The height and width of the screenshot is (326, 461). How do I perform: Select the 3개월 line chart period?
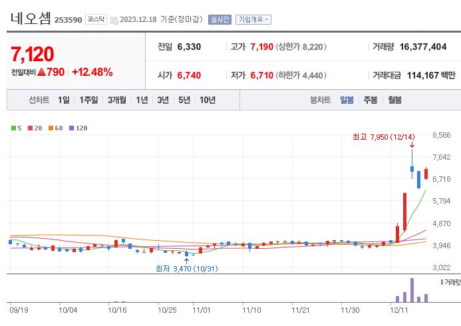pos(116,100)
